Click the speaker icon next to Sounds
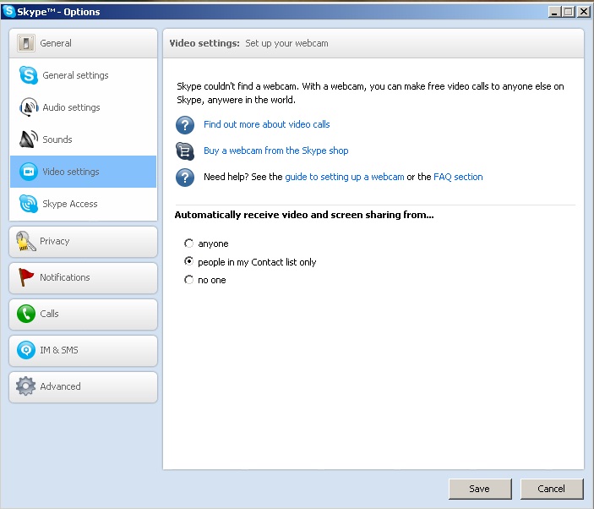 point(29,140)
